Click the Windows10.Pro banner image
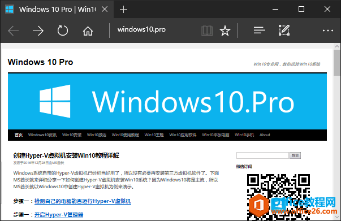The height and width of the screenshot is (221, 341). click(167, 101)
